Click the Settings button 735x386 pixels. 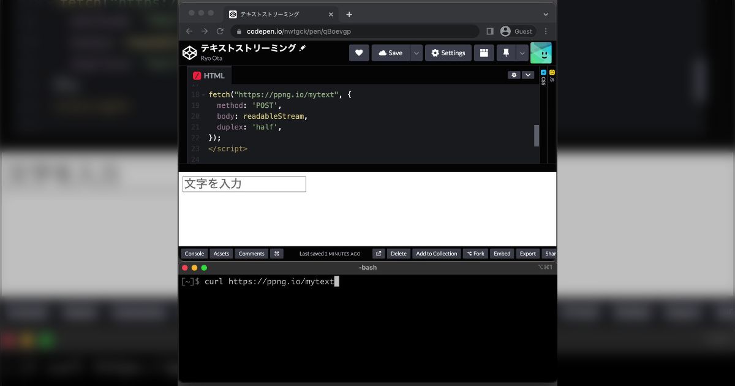point(448,53)
